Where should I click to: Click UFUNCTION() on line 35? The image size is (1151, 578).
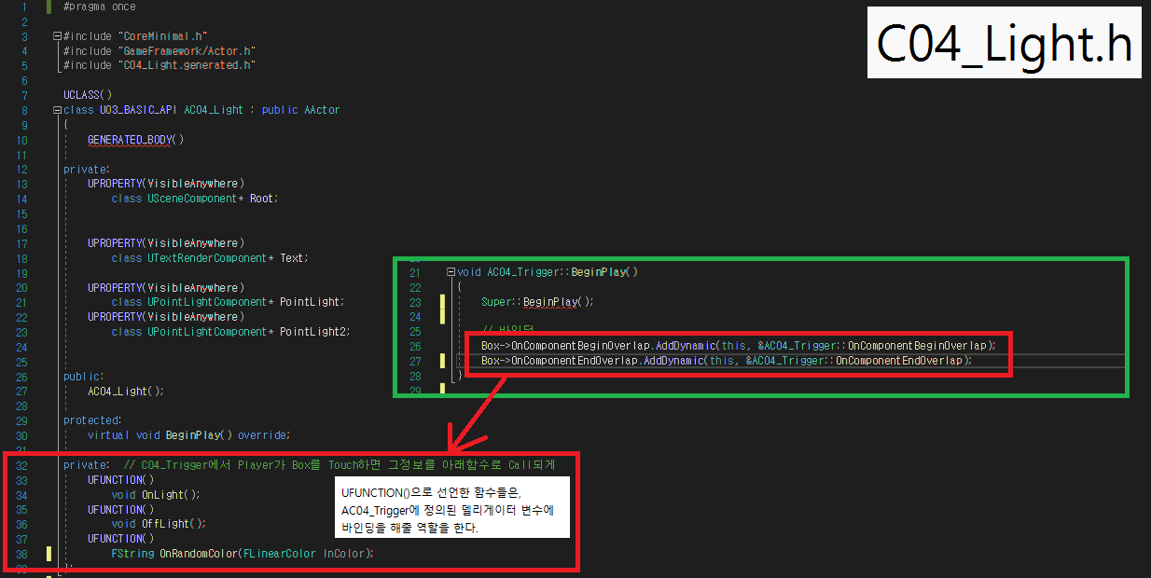(x=121, y=510)
